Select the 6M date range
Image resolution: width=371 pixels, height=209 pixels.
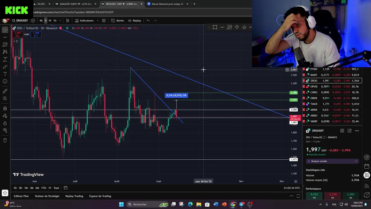(37, 188)
